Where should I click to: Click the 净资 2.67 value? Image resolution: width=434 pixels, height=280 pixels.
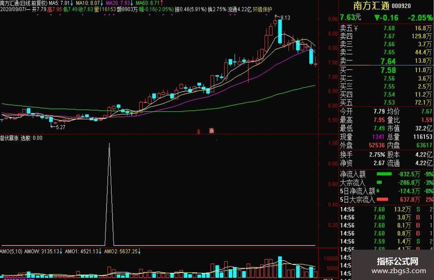click(379, 163)
